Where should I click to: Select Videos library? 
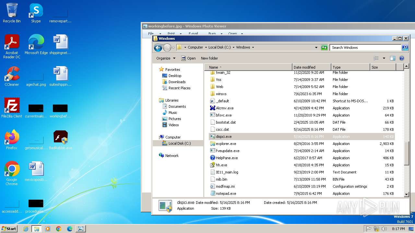(x=173, y=125)
